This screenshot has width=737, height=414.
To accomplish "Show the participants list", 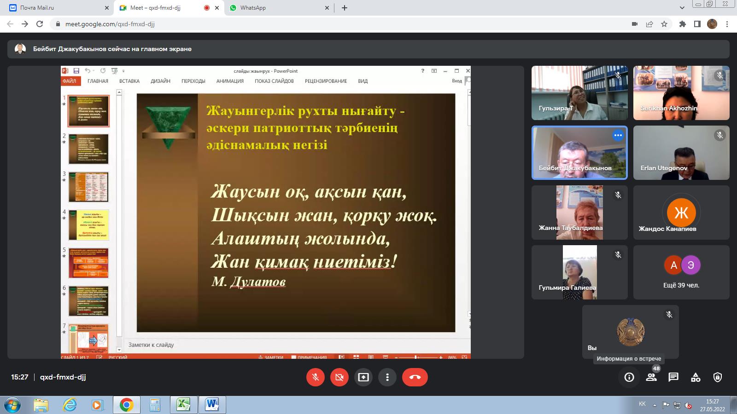I will 651,377.
